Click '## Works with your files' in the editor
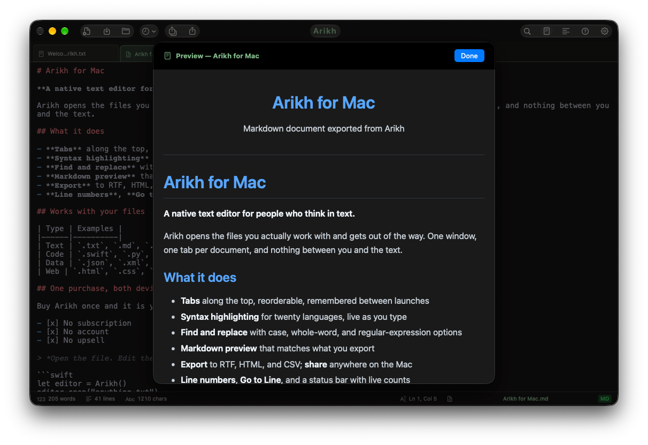This screenshot has width=648, height=445. tap(91, 211)
